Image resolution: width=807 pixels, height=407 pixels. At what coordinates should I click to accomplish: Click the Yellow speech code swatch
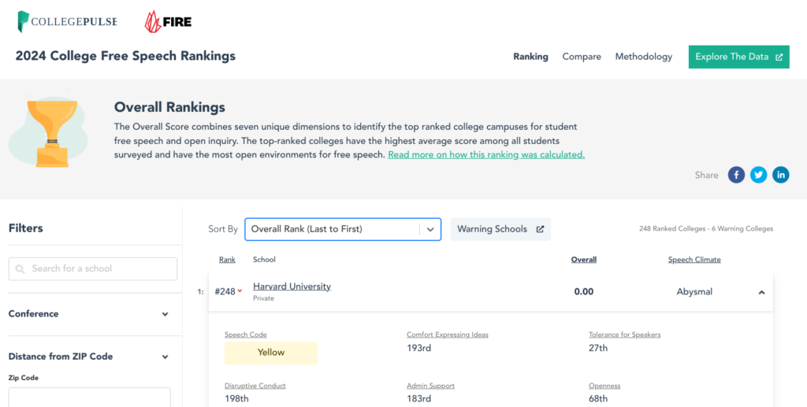(x=270, y=353)
